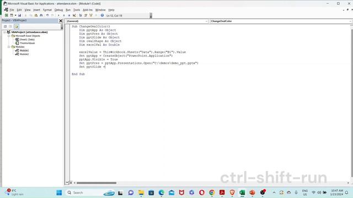Click the Paste icon in the toolbar
The image size is (353, 198).
point(36,15)
